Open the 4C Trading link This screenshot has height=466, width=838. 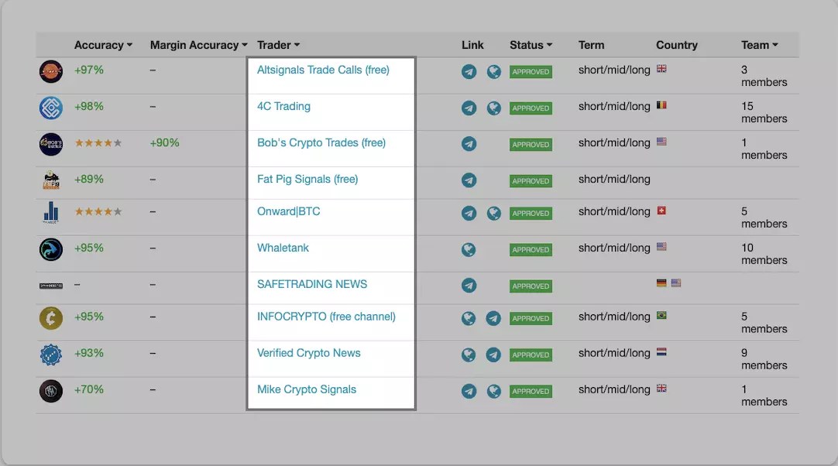tap(283, 105)
